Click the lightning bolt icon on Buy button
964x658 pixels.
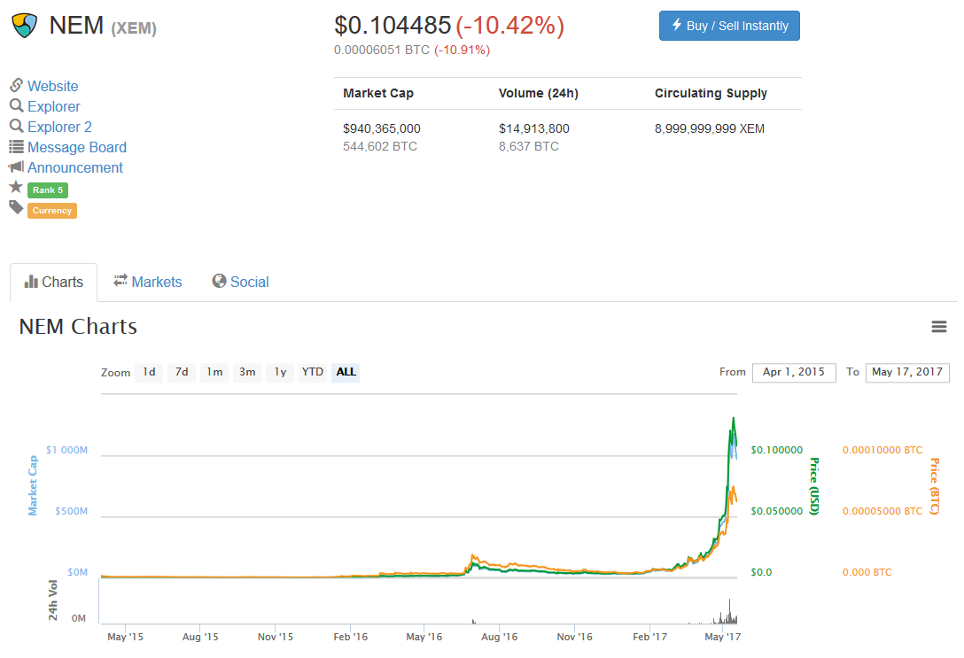click(x=676, y=25)
